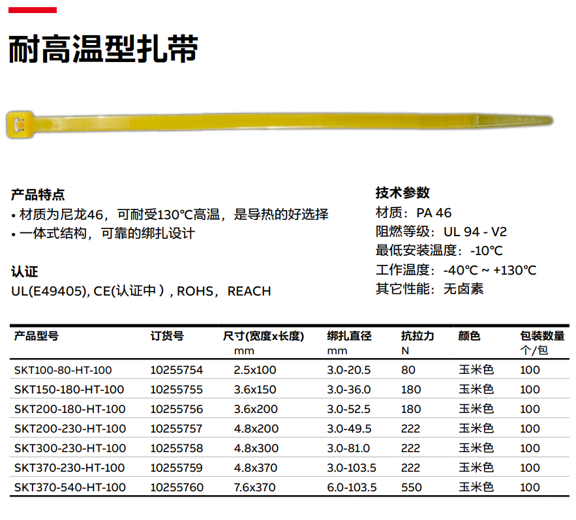Select the 耐高温型扎带 page title
This screenshot has height=520, width=576.
(x=103, y=49)
